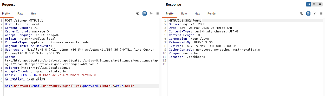Screen dimensions: 325x96
Task: Click the Accept-Encoding: gzip, deflate, br header
Action: click(36, 71)
